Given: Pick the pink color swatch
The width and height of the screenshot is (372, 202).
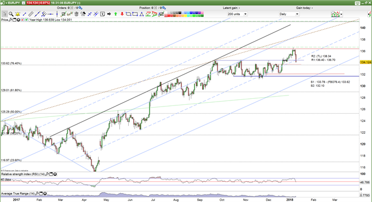Looking at the screenshot, I should click(x=202, y=13).
